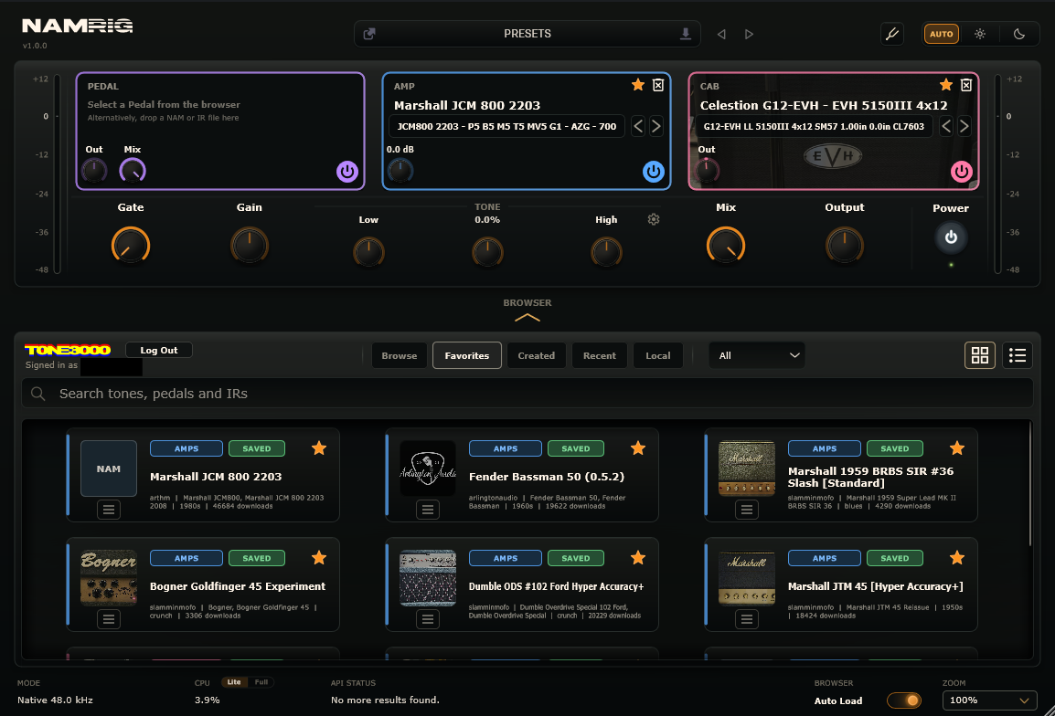The width and height of the screenshot is (1055, 716).
Task: Click the save preset download icon
Action: [x=685, y=34]
